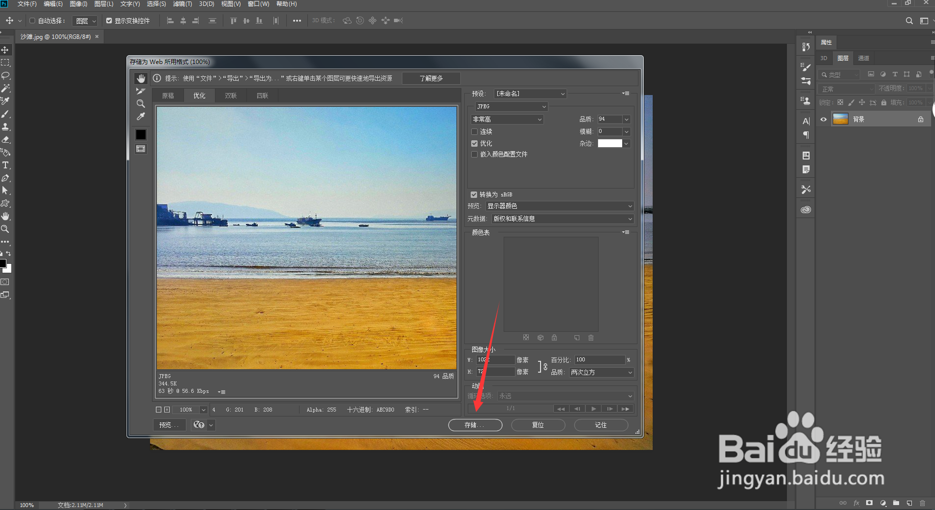Viewport: 935px width, 510px height.
Task: Select the Slice Select tool in dialog
Action: coord(141,91)
